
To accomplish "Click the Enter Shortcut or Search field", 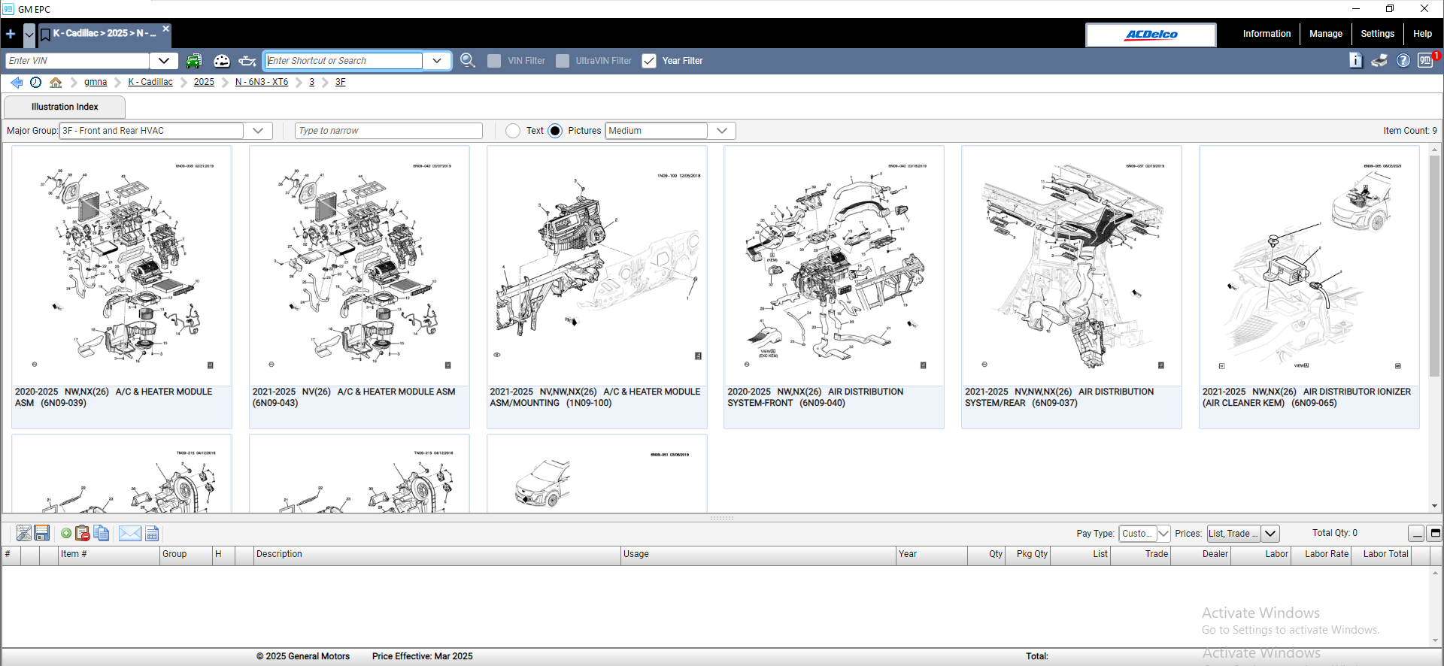I will tap(344, 61).
